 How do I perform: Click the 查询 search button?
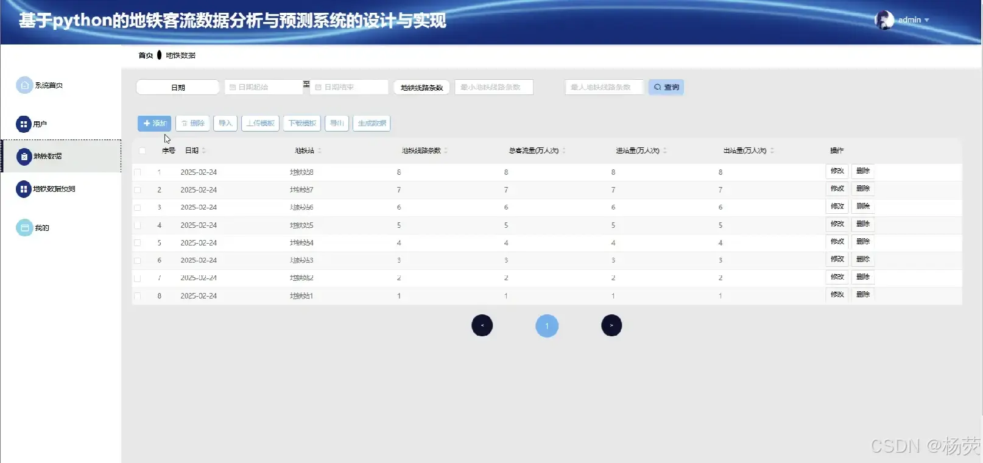pyautogui.click(x=666, y=87)
